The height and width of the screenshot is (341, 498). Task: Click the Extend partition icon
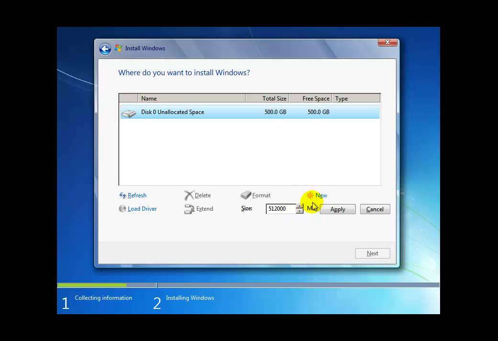(x=189, y=209)
